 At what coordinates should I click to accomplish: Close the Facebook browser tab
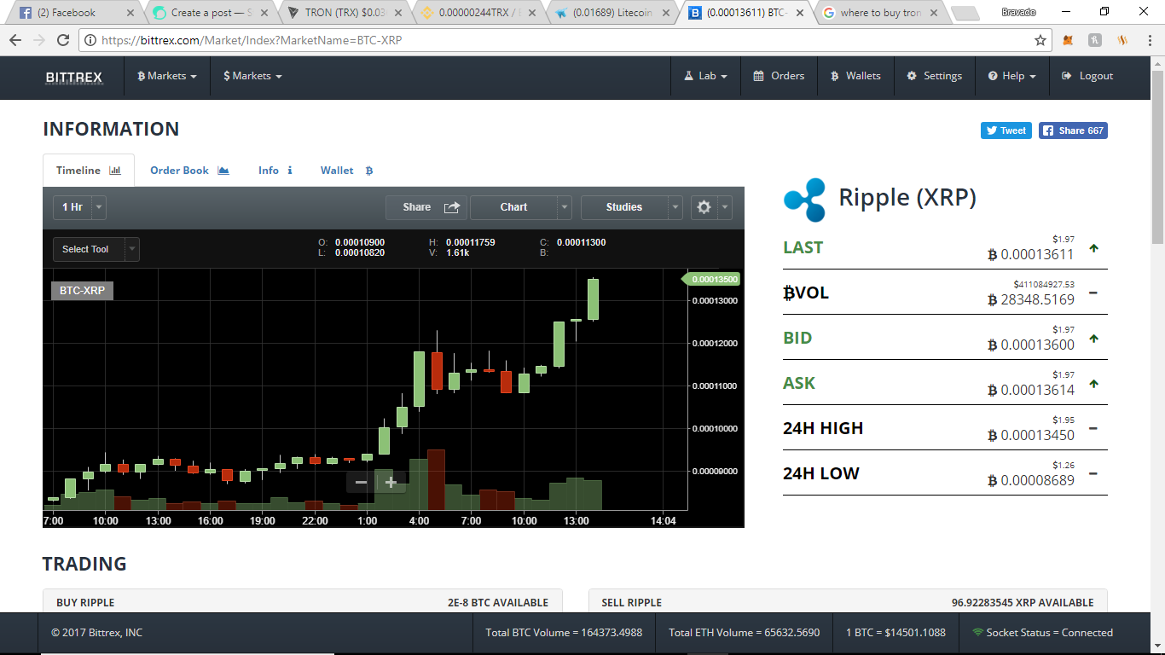click(132, 13)
